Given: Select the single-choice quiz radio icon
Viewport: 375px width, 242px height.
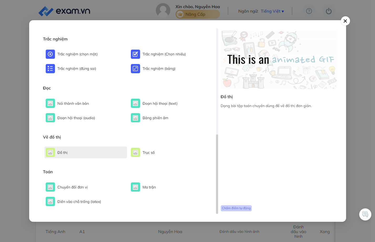Looking at the screenshot, I should (50, 54).
